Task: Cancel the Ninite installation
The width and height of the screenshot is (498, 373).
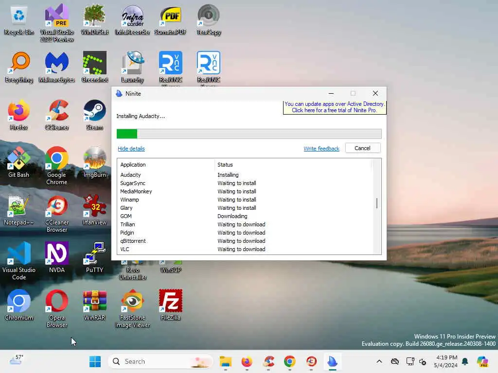Action: click(x=363, y=148)
